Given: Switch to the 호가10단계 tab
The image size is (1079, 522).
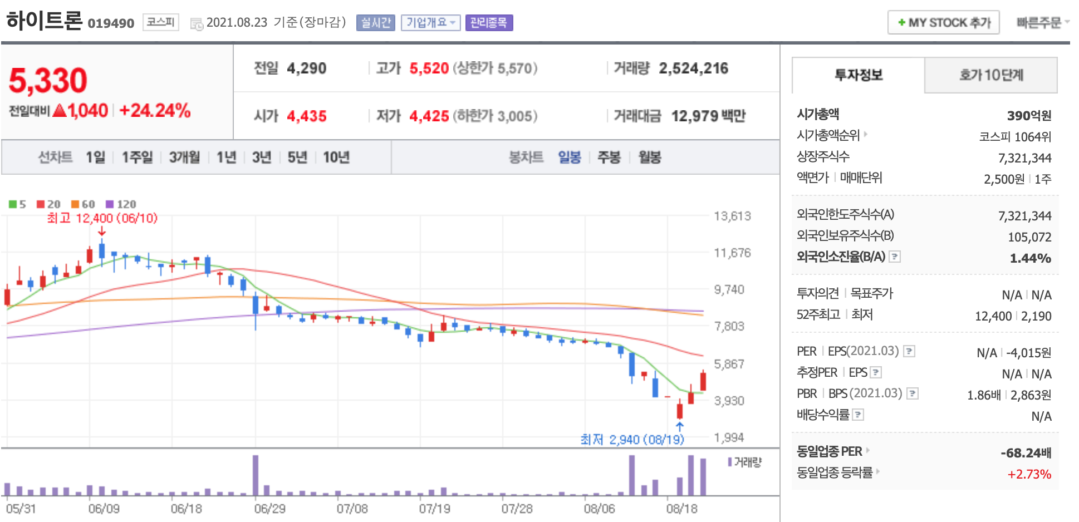Looking at the screenshot, I should pyautogui.click(x=991, y=75).
